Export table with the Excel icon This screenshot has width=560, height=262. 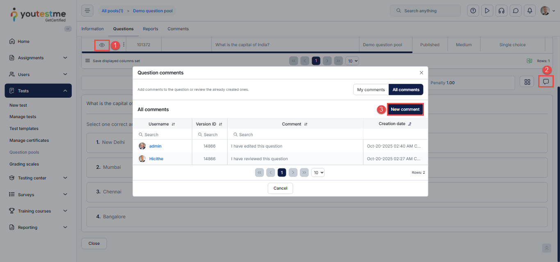coord(529,61)
